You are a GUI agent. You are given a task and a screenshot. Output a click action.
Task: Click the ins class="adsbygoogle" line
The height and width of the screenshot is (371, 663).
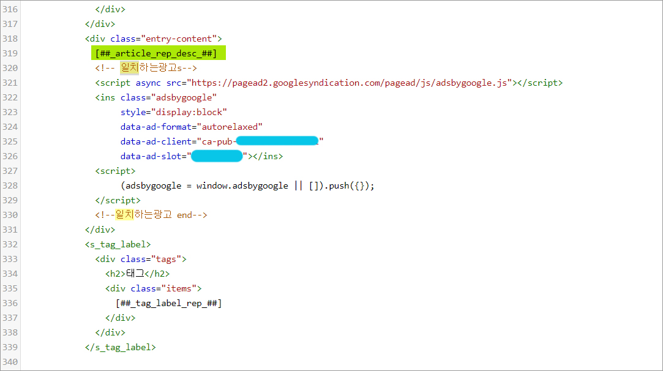point(156,97)
